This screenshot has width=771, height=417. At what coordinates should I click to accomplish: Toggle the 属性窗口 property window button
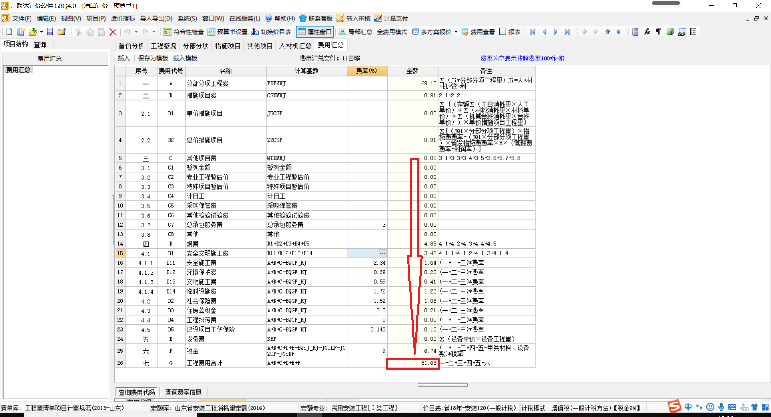click(315, 32)
